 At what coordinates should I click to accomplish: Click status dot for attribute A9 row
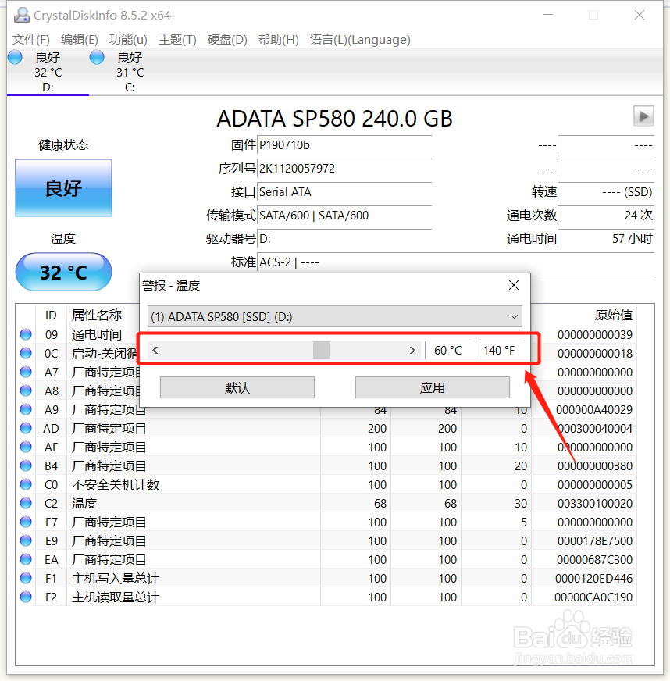point(26,409)
